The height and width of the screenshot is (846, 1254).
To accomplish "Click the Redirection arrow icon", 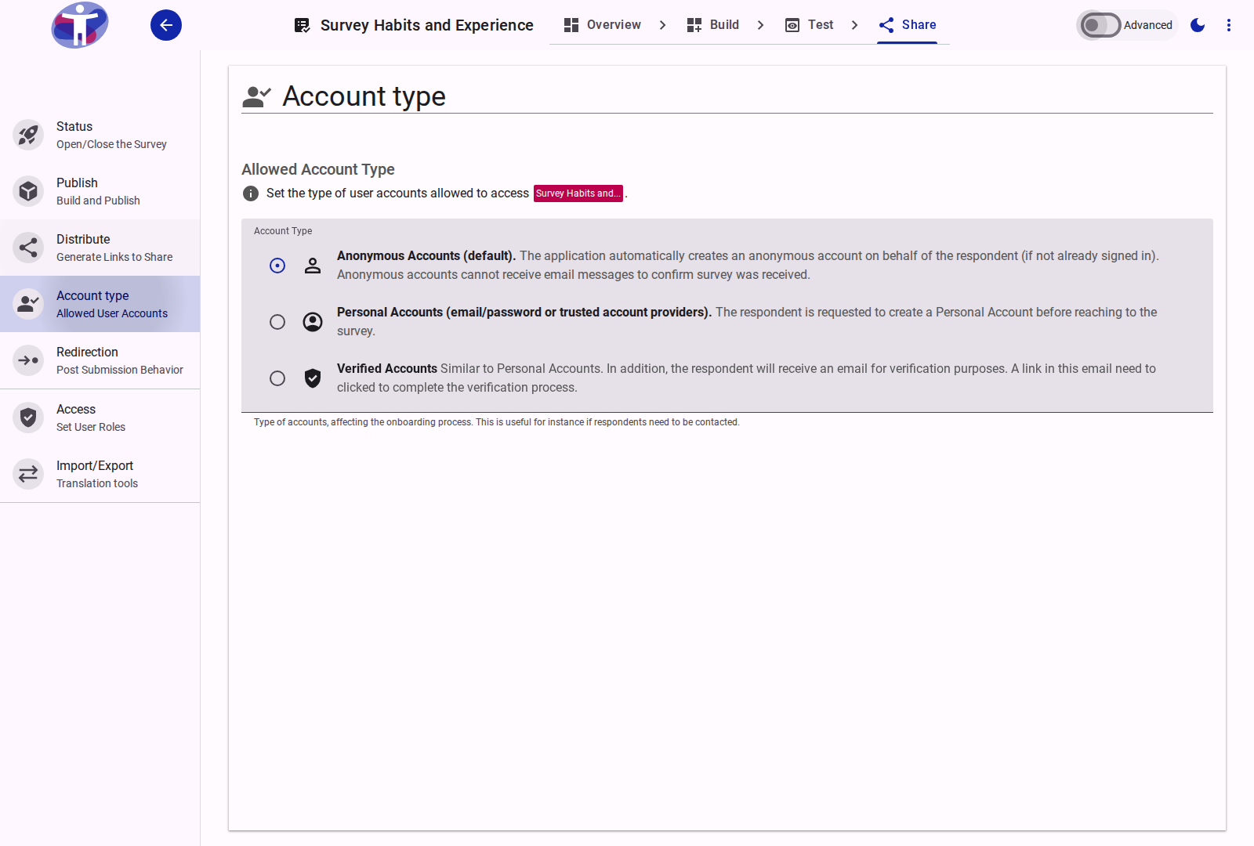I will click(28, 360).
